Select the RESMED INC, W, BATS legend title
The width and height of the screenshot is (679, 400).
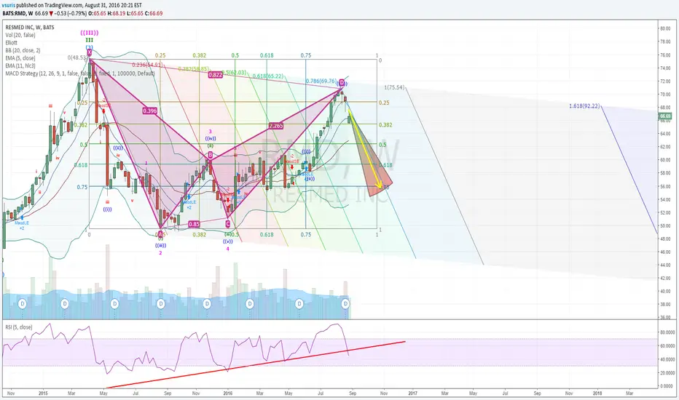pos(30,27)
